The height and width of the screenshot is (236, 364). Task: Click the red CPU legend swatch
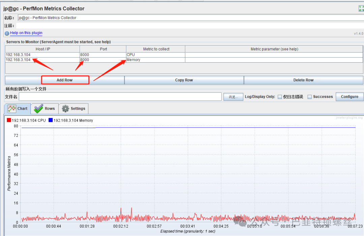coord(9,120)
